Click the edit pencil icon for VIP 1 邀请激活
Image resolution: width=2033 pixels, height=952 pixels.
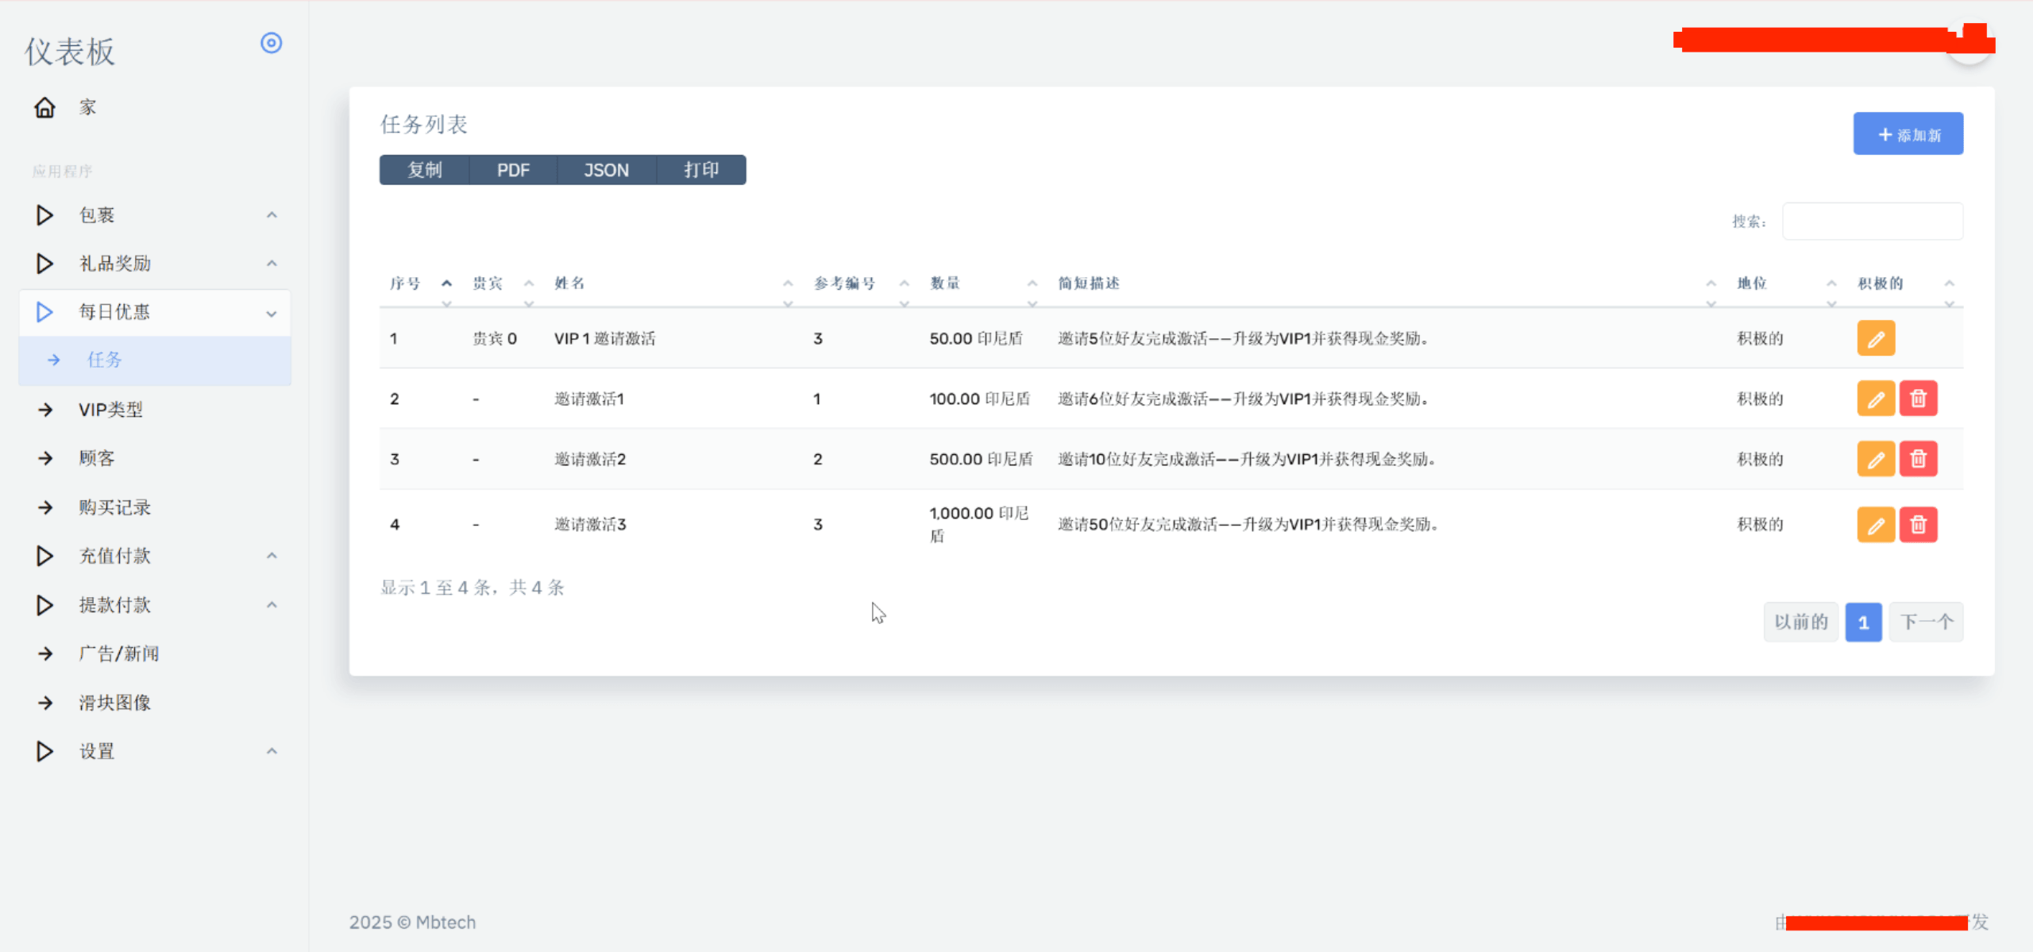[1875, 339]
